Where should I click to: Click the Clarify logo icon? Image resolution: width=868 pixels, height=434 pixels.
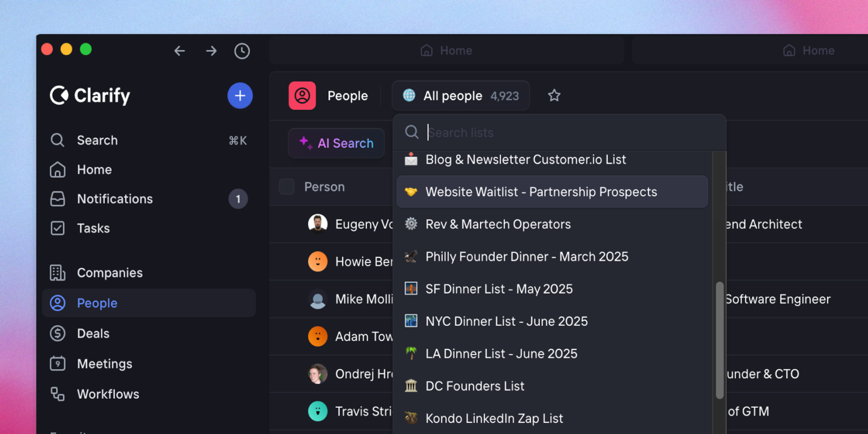point(59,95)
